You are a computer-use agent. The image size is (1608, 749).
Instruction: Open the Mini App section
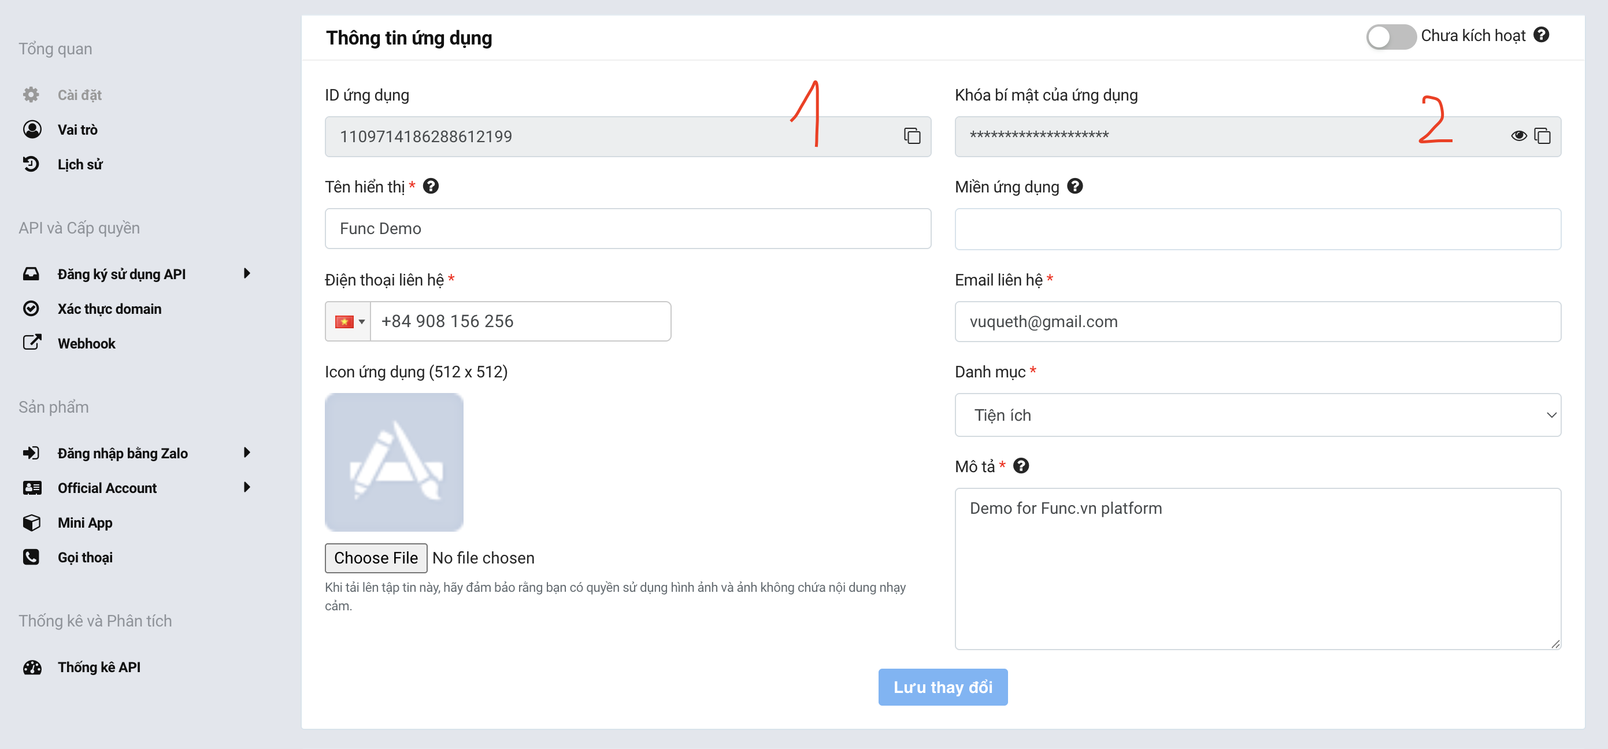(x=85, y=522)
